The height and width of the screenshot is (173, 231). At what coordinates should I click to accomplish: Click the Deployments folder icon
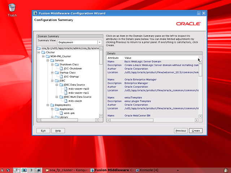click(52, 105)
